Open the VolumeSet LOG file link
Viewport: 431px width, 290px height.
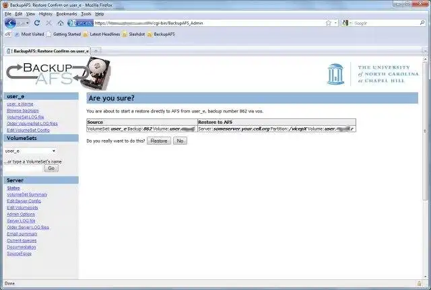[26, 117]
